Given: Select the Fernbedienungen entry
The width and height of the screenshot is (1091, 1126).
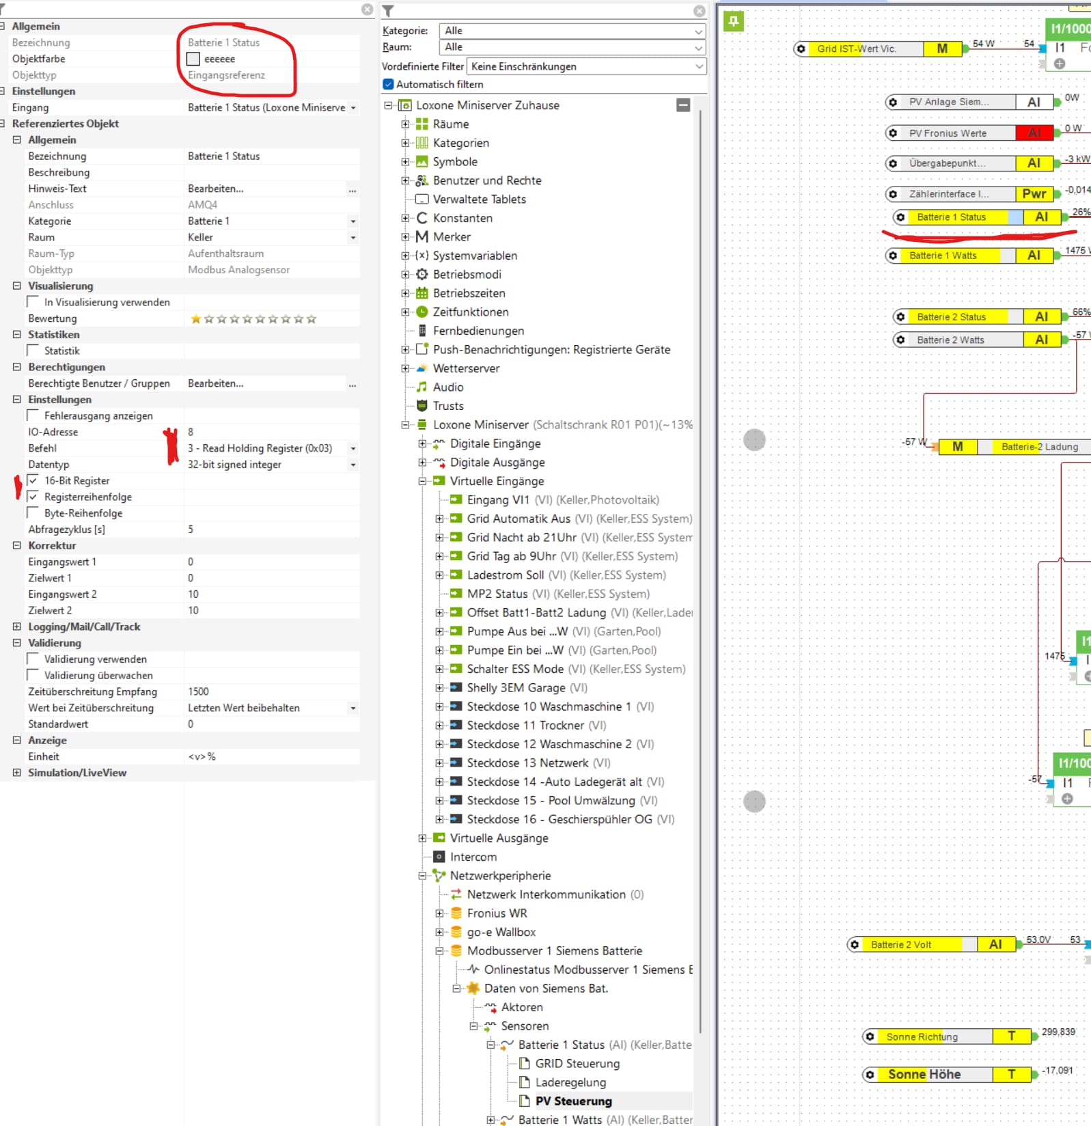Looking at the screenshot, I should point(478,331).
